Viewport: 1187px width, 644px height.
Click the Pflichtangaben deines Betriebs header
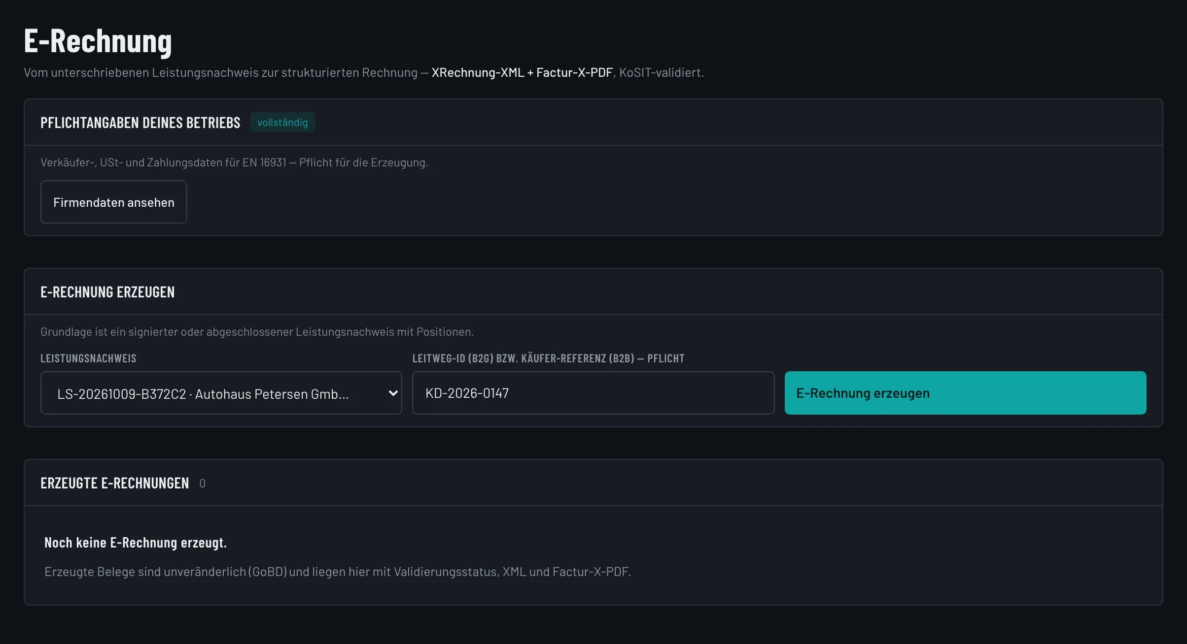pyautogui.click(x=140, y=123)
